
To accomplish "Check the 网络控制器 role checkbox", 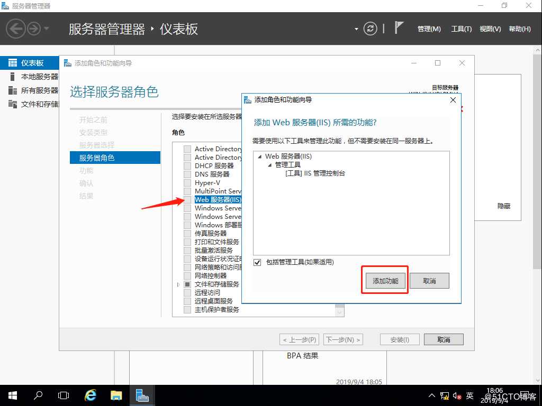I will (187, 276).
